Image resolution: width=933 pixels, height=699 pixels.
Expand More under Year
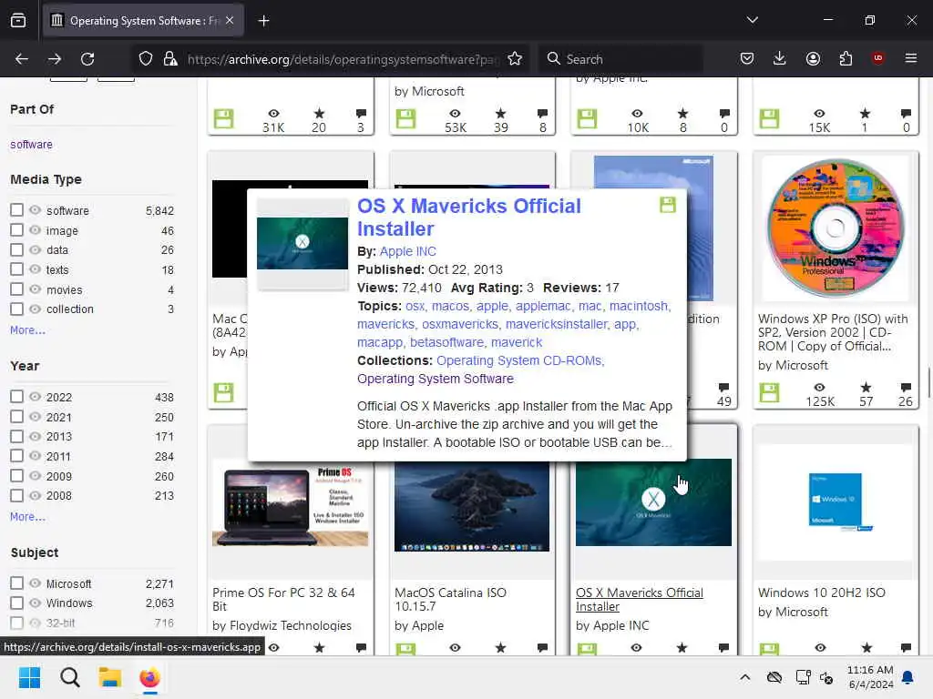pos(27,517)
